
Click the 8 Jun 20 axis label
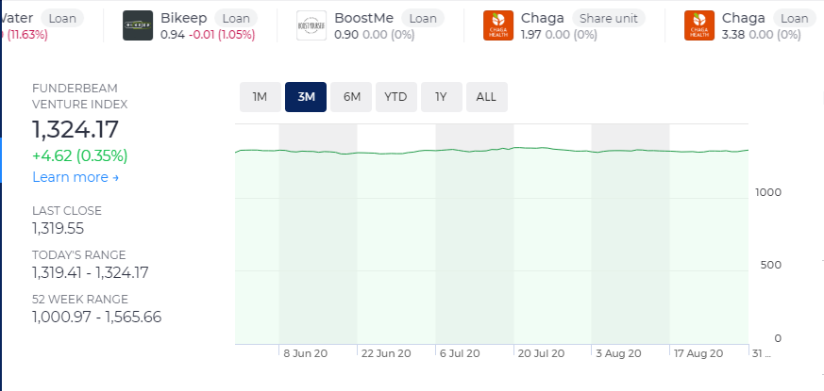pos(305,353)
